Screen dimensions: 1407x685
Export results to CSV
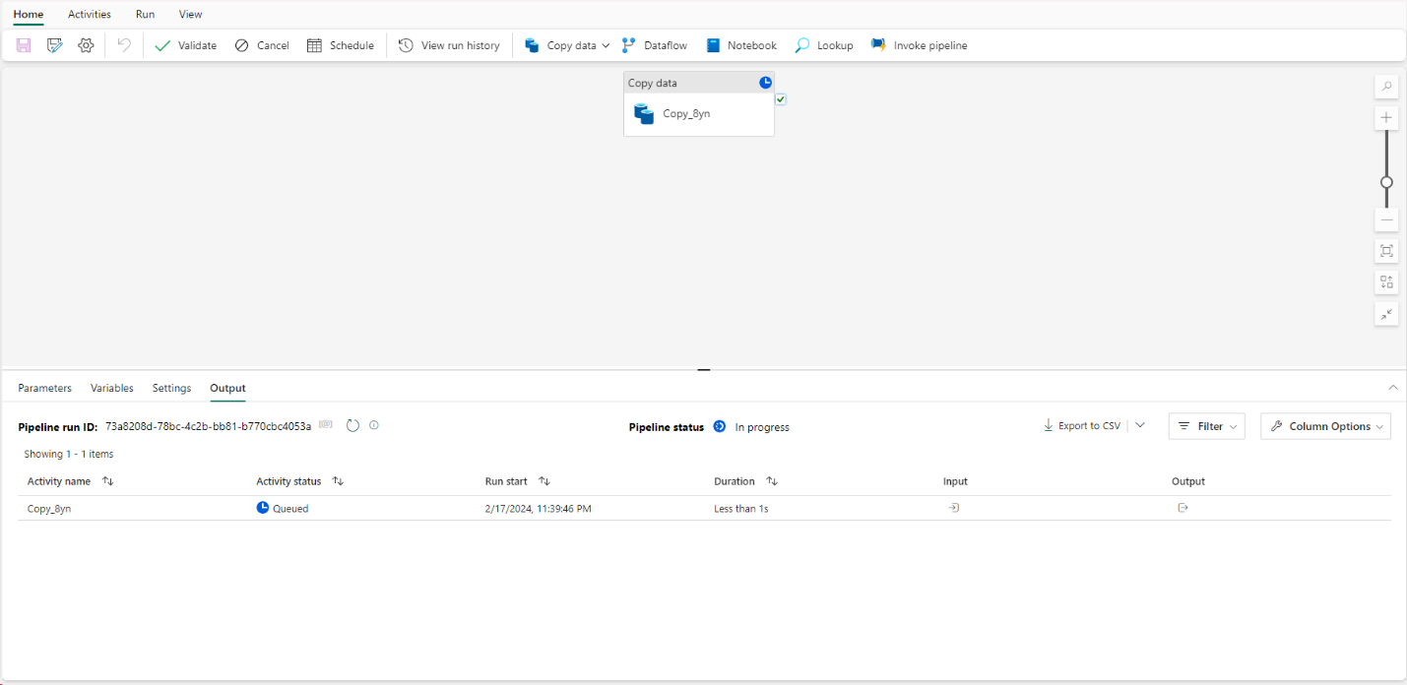[x=1082, y=426]
